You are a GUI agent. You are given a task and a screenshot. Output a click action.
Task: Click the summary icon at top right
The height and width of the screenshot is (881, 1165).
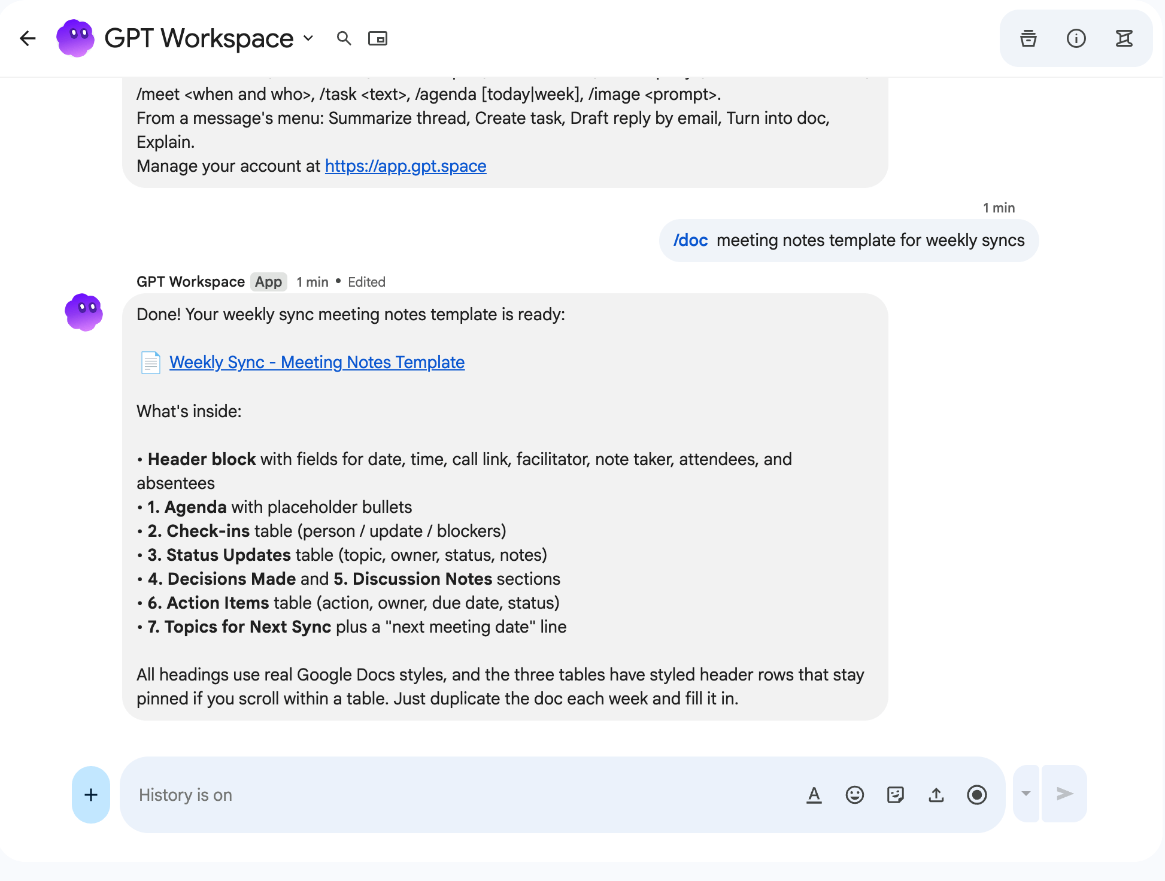point(1124,38)
